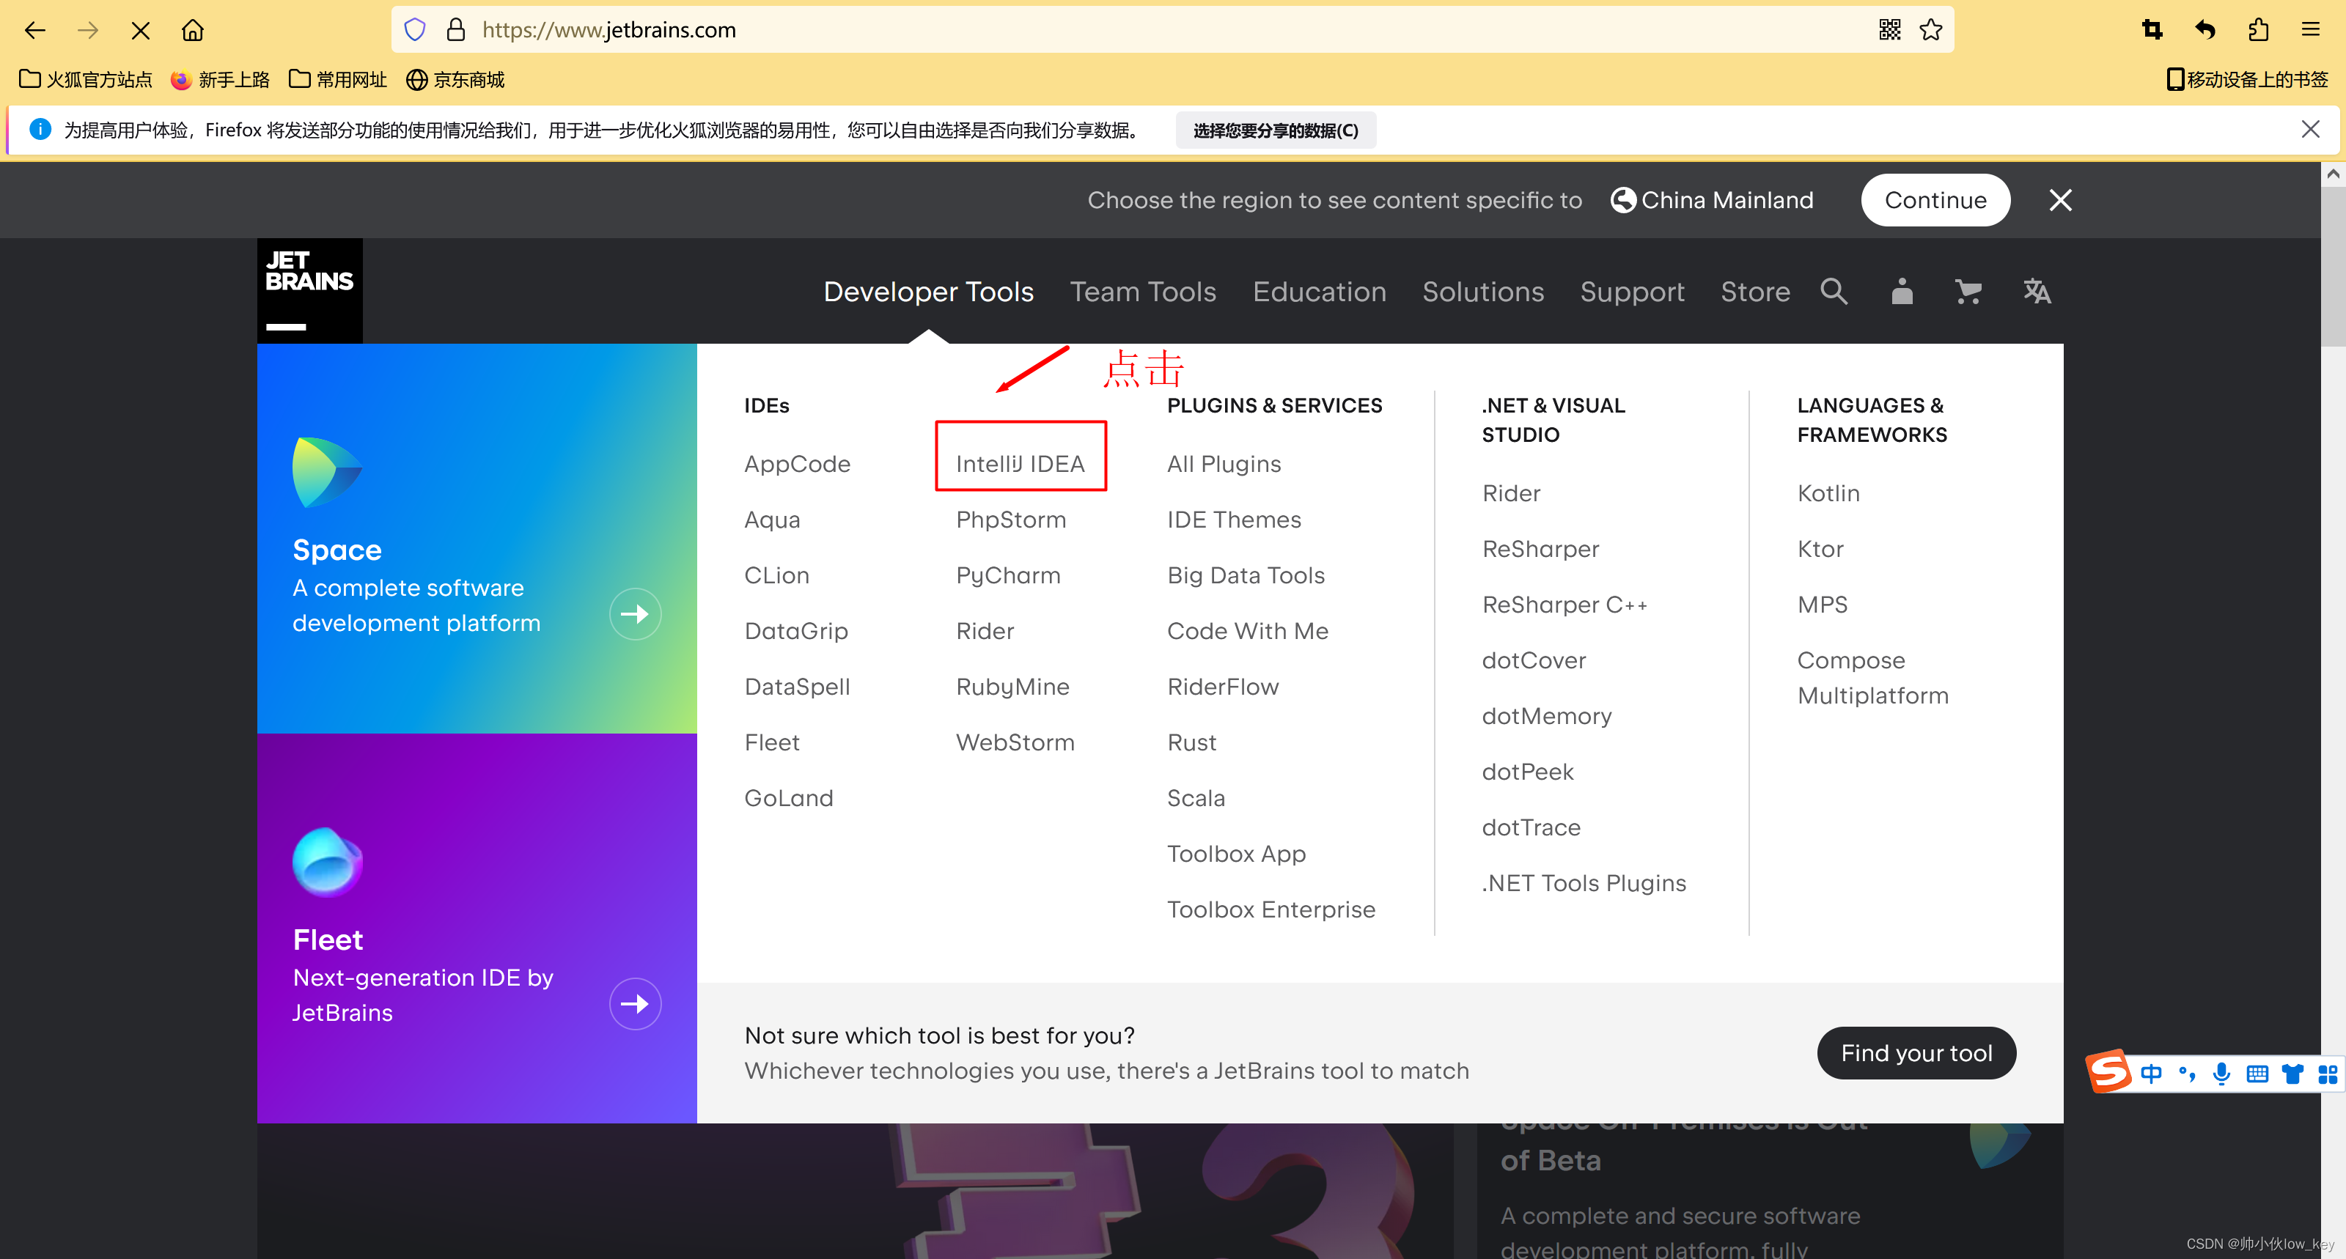The height and width of the screenshot is (1259, 2346).
Task: Open the AppCode link
Action: 797,463
